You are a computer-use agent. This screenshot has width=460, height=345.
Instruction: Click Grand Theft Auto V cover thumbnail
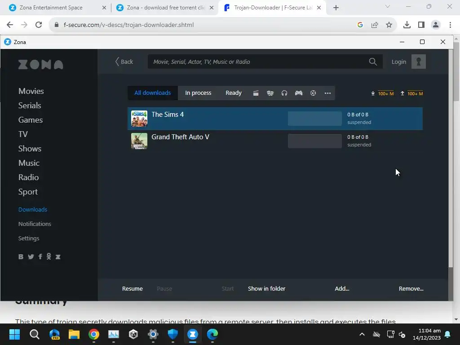click(139, 141)
